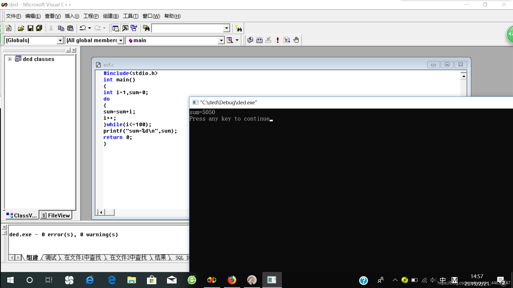
Task: Open File Explorer from the taskbar
Action: click(x=131, y=280)
